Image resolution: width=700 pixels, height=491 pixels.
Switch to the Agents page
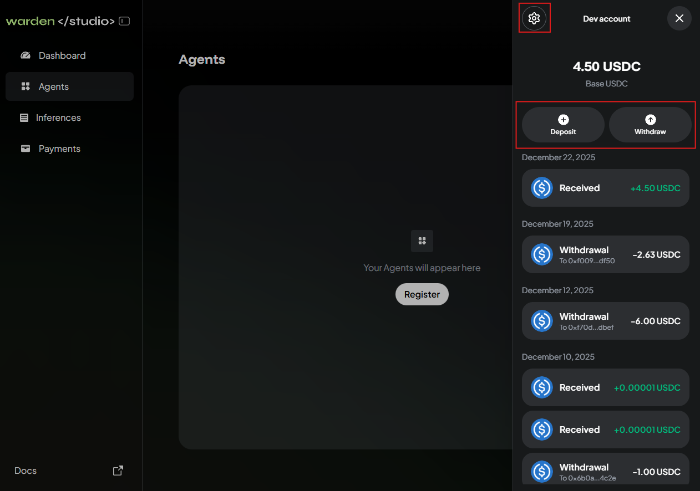(x=53, y=86)
